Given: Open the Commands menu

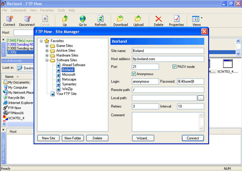Looking at the screenshot, I should click(x=19, y=10).
